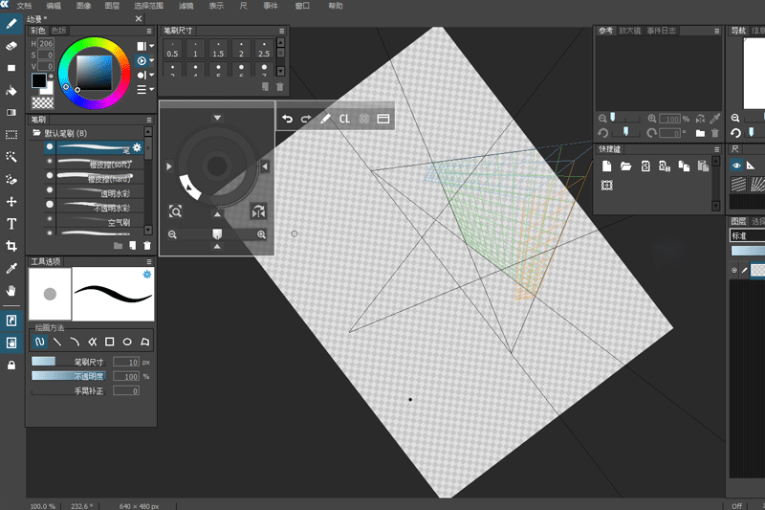The height and width of the screenshot is (510, 765).
Task: Select brush size preset 1.5
Action: tap(218, 50)
